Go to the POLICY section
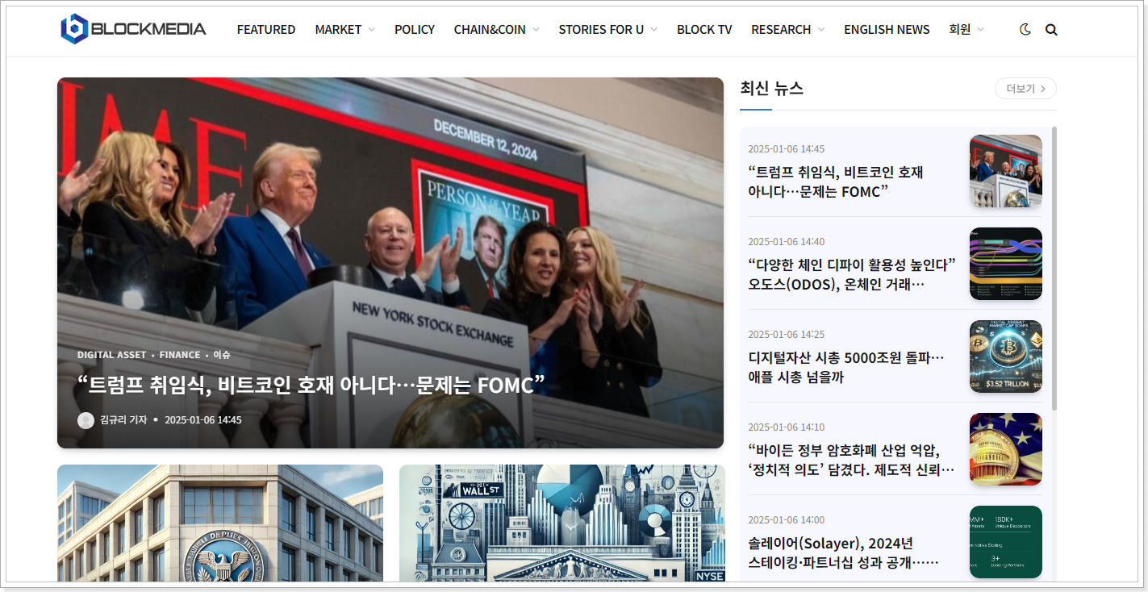Screen dimensions: 1148x592 click(415, 29)
